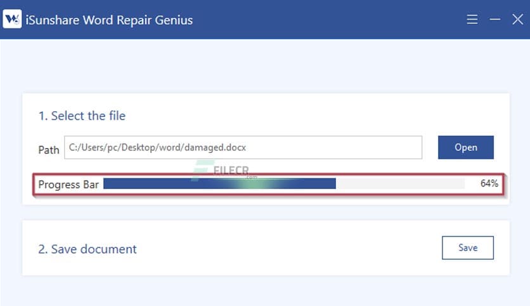Click the 'Progress Bar' label
Image resolution: width=530 pixels, height=306 pixels.
[68, 185]
